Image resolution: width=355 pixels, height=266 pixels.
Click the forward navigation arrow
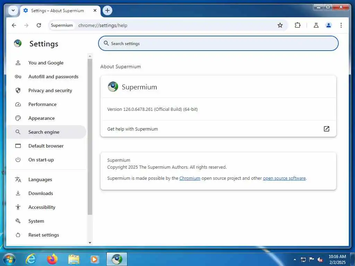pos(26,25)
